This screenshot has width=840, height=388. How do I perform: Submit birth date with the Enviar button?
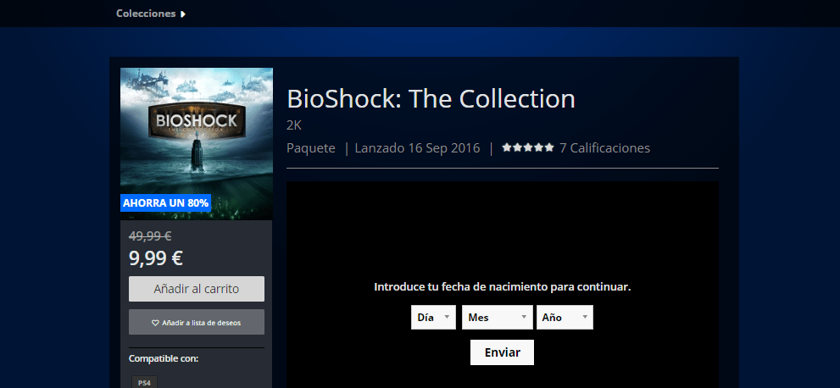[502, 352]
